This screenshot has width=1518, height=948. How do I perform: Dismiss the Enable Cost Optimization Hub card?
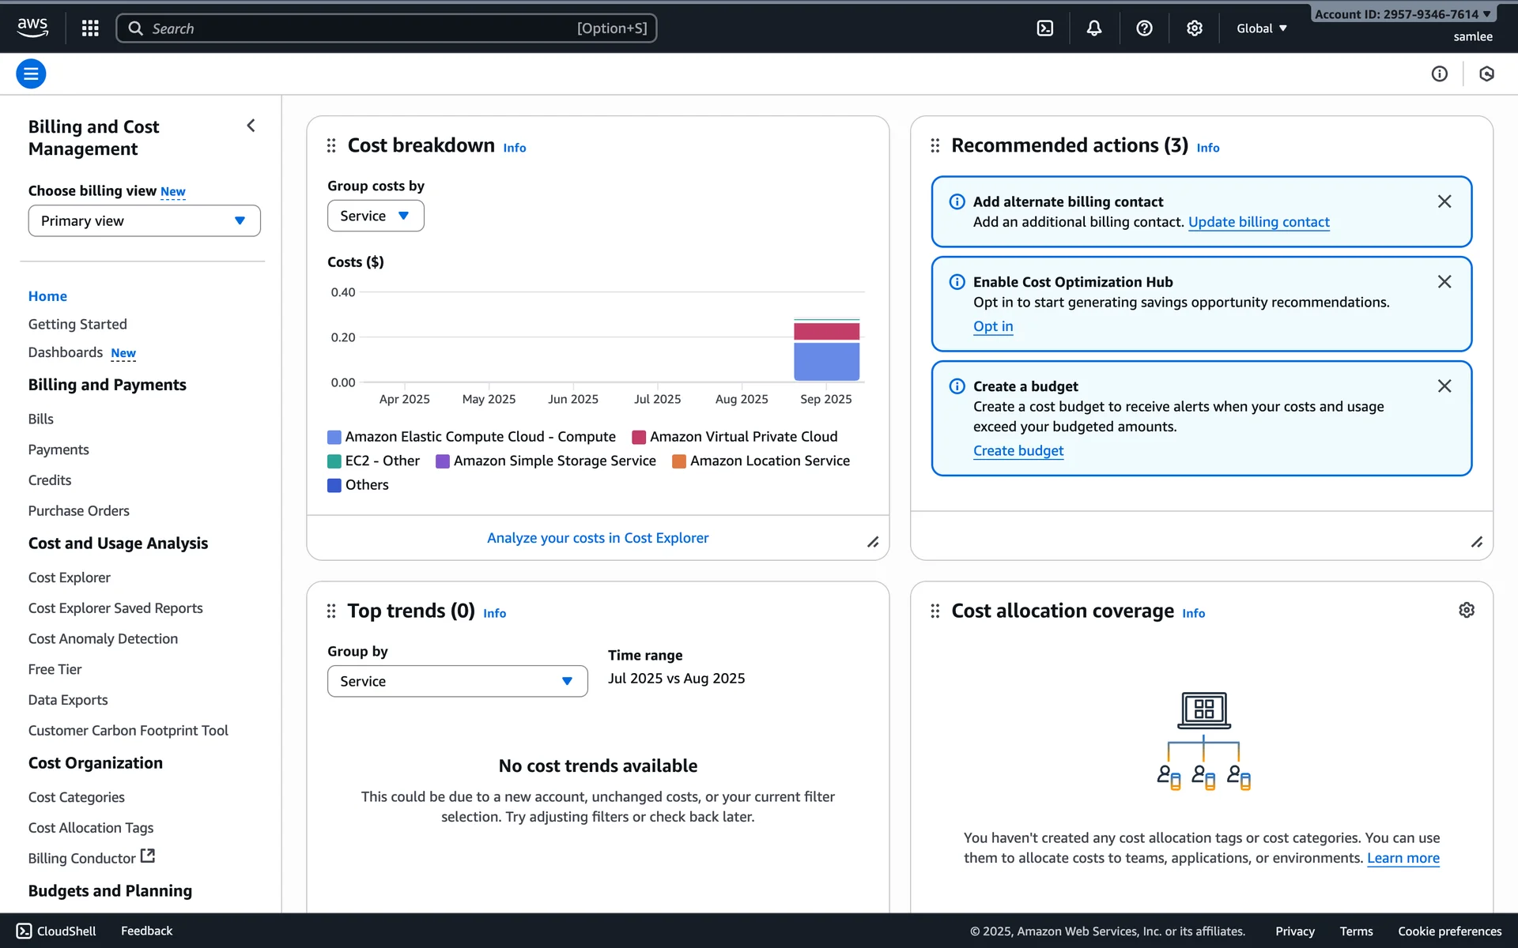(x=1444, y=282)
